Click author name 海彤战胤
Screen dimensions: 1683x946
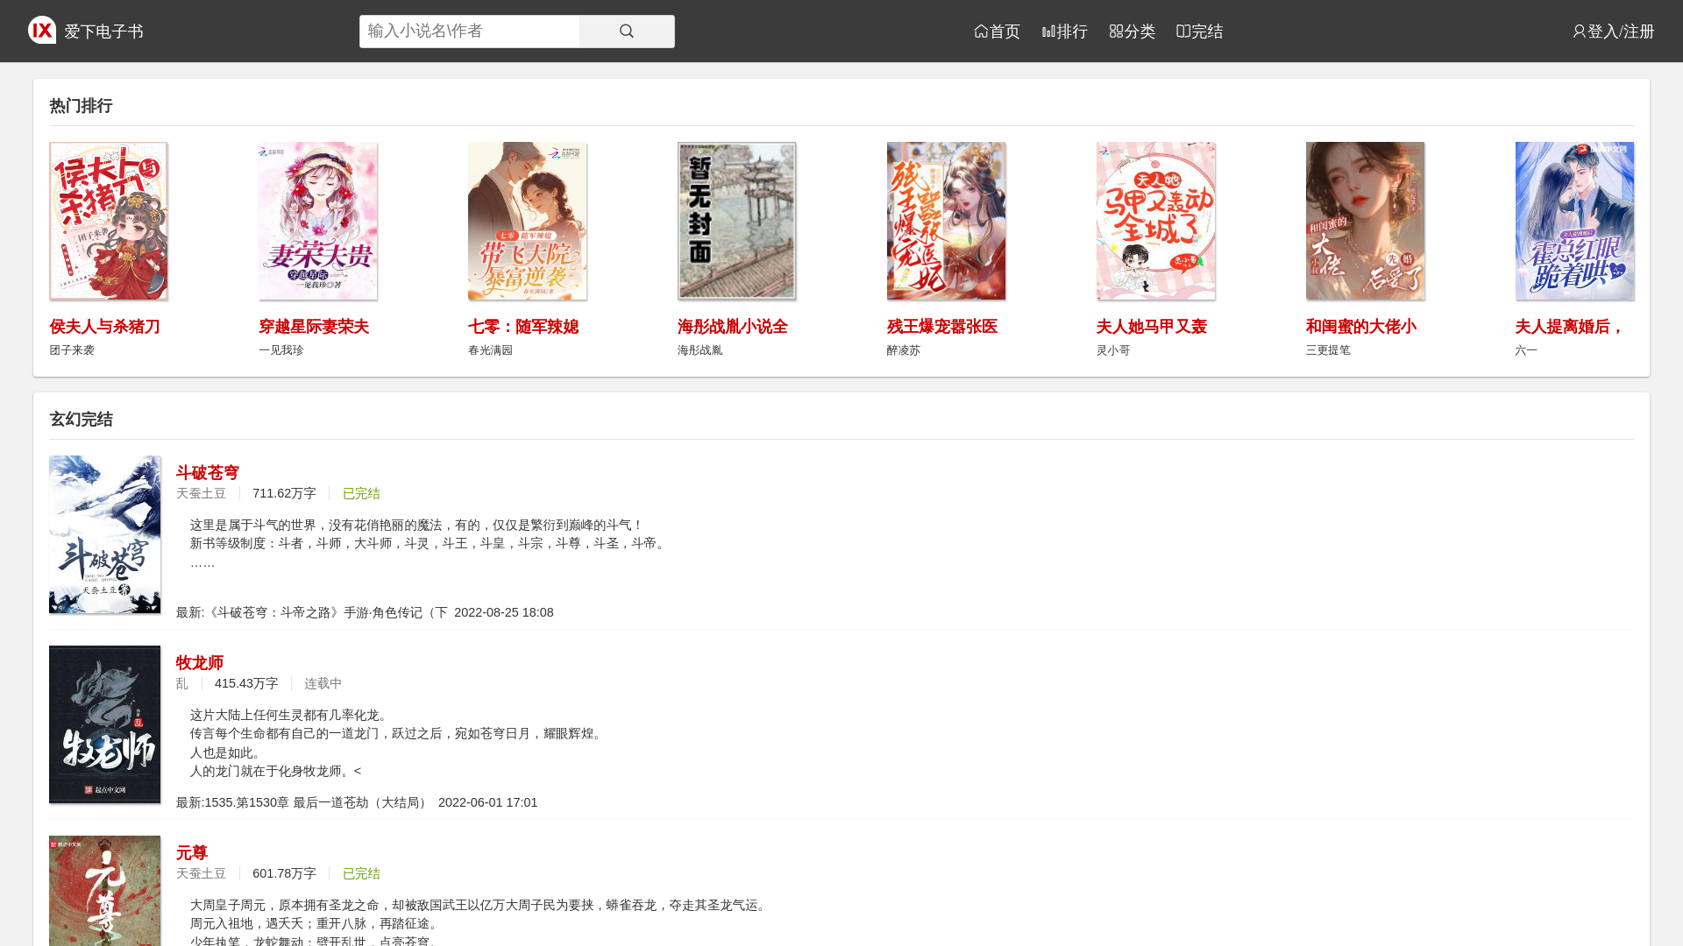pyautogui.click(x=700, y=350)
